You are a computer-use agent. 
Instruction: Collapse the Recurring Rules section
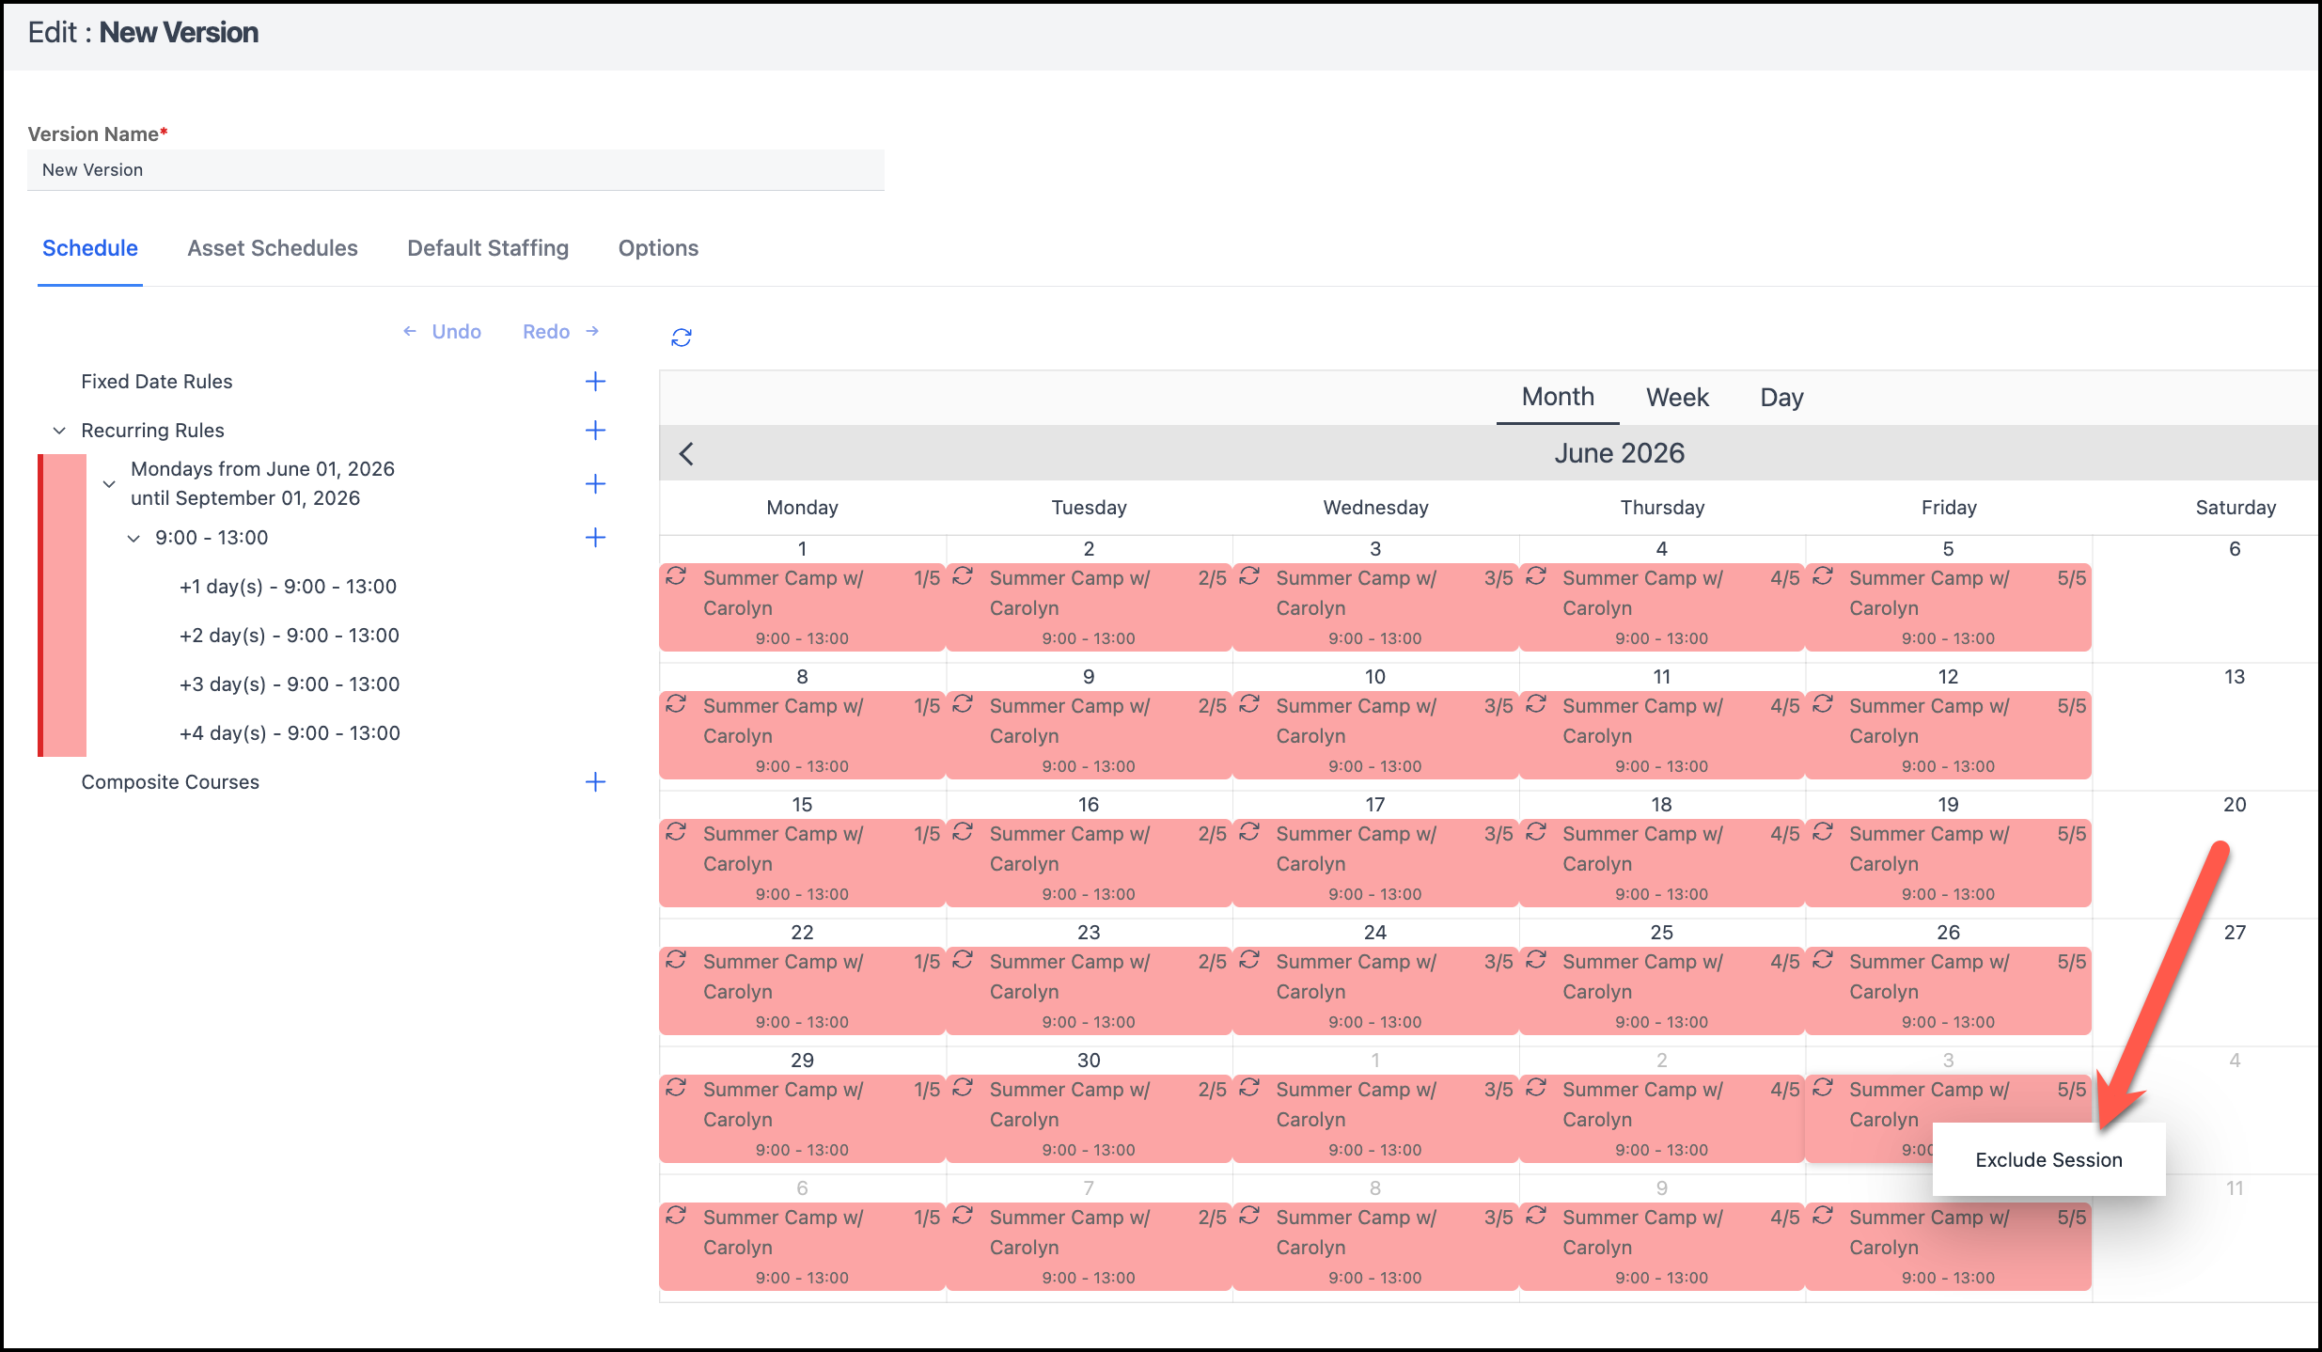coord(59,431)
